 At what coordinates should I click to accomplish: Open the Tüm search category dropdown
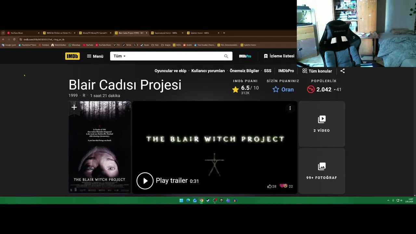coord(119,56)
